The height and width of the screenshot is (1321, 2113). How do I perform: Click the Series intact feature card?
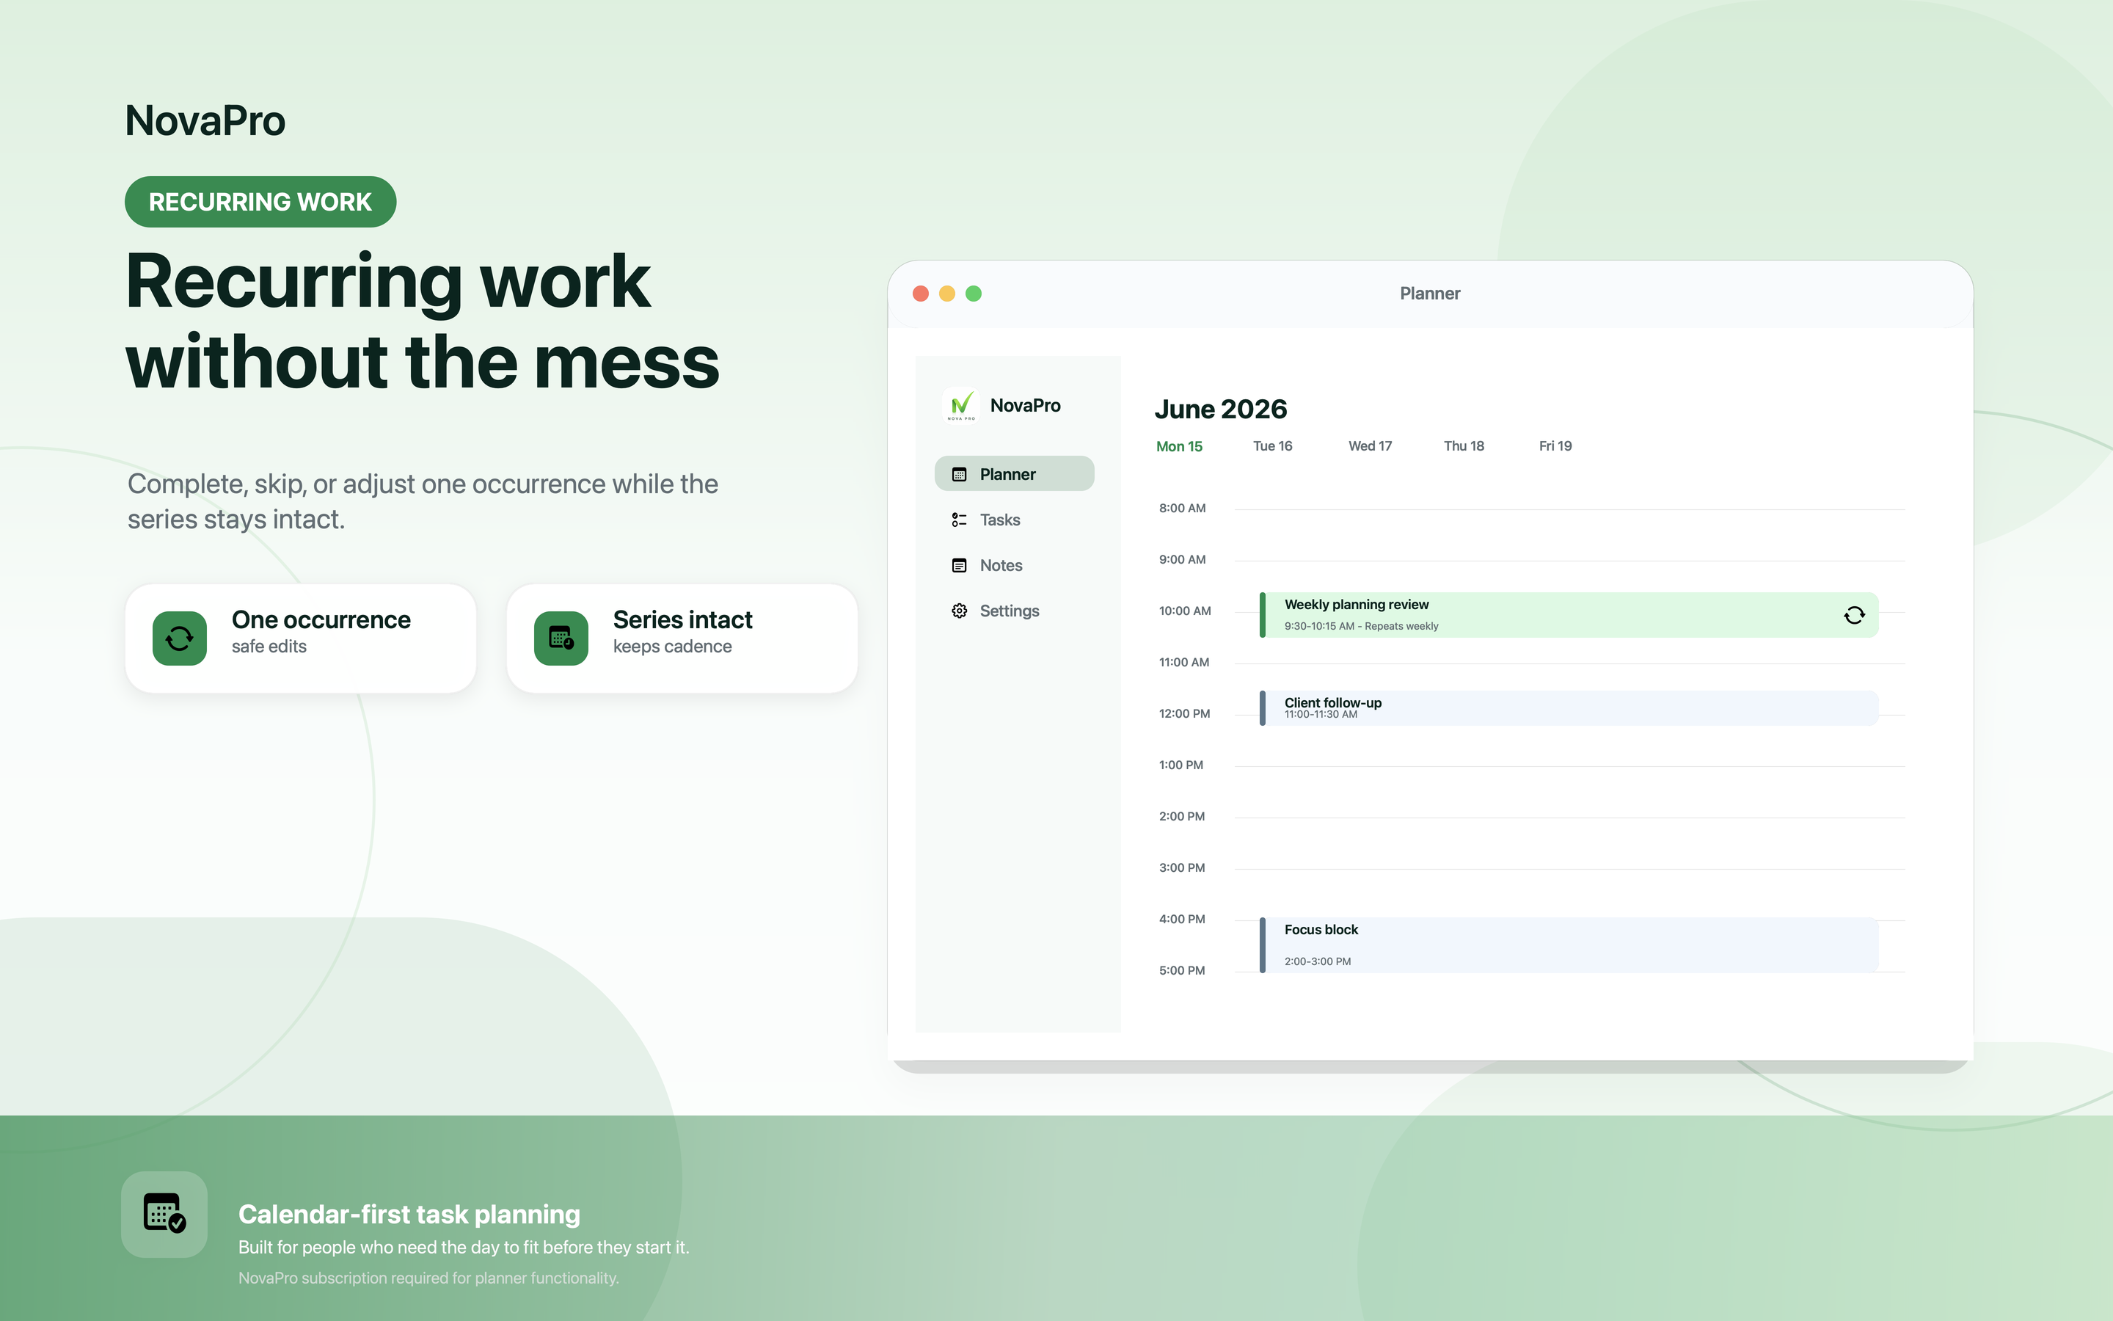click(682, 638)
